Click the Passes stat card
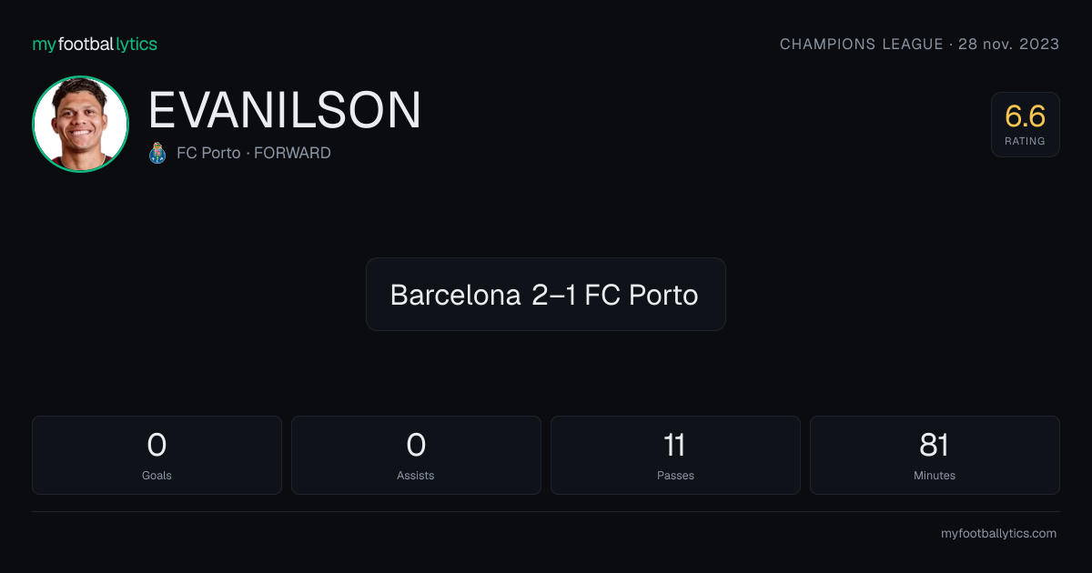This screenshot has height=573, width=1092. click(675, 455)
